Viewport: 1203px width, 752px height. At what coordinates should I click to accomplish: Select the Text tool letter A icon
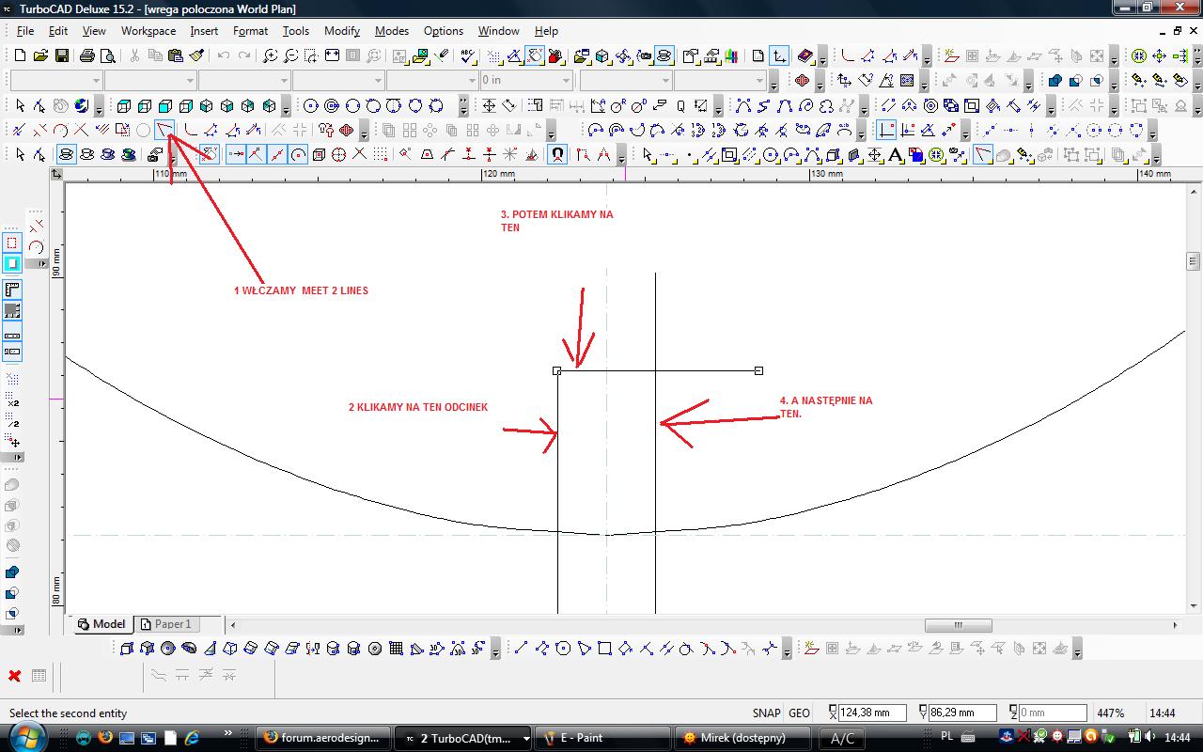click(x=896, y=155)
